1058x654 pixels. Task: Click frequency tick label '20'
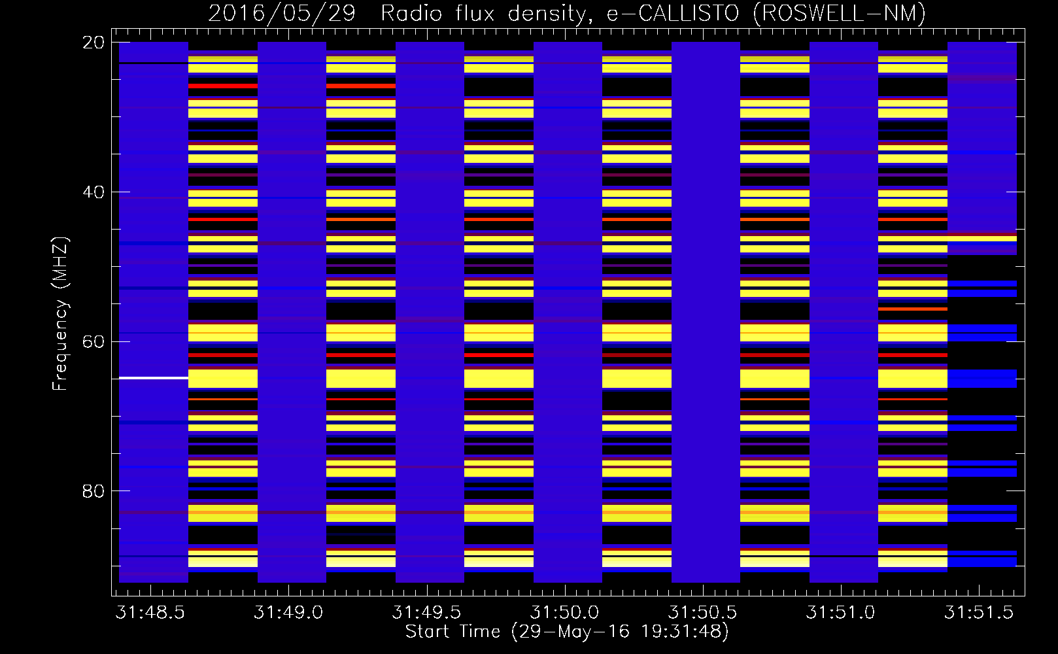(94, 43)
